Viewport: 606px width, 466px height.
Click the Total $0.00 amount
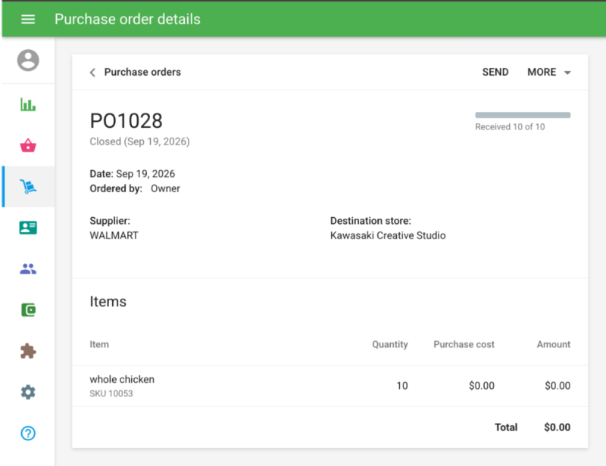557,427
